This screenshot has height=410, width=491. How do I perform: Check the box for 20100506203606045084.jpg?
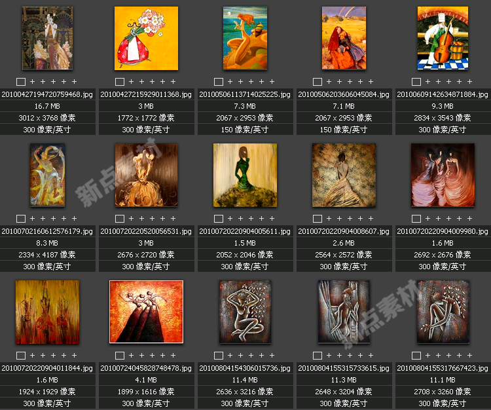click(318, 82)
